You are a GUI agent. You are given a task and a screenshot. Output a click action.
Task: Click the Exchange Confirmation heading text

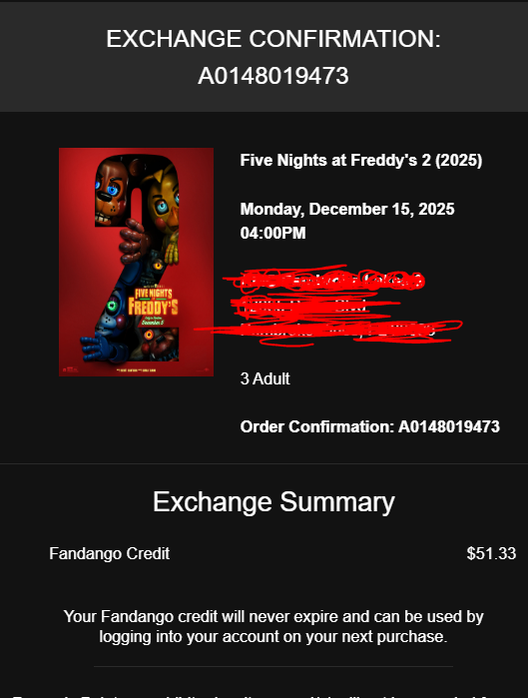tap(273, 39)
